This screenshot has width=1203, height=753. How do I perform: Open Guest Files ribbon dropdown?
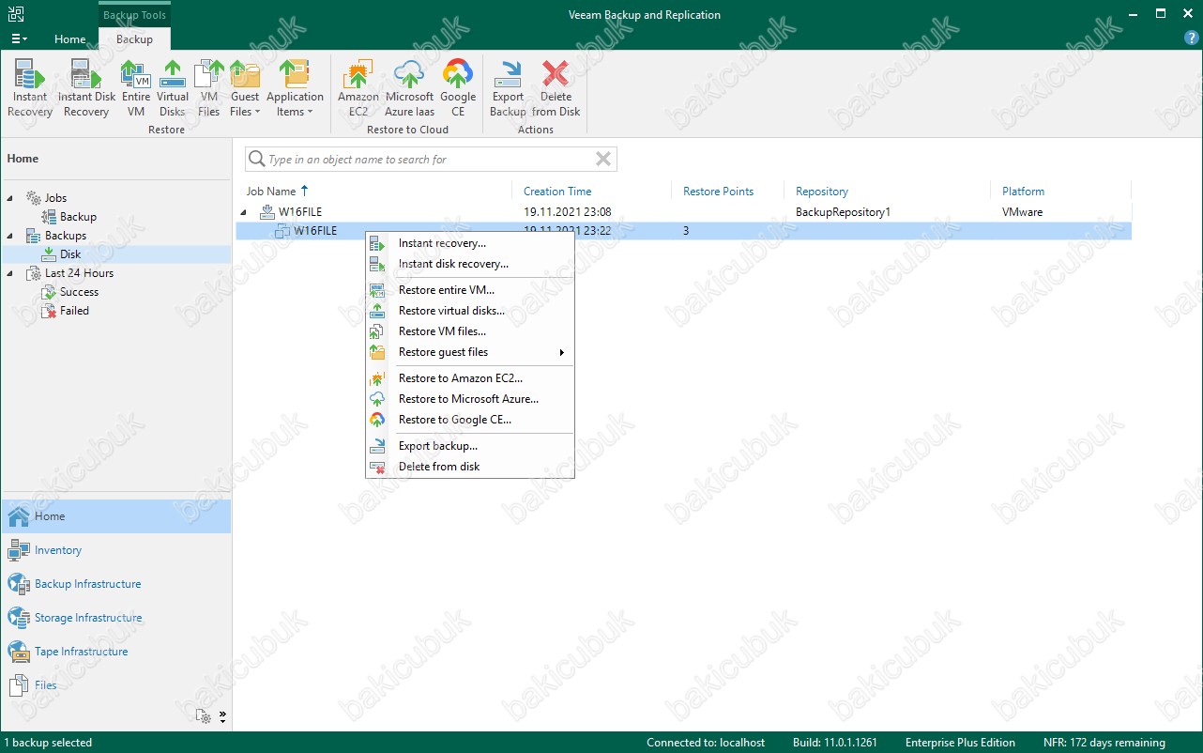pyautogui.click(x=245, y=89)
